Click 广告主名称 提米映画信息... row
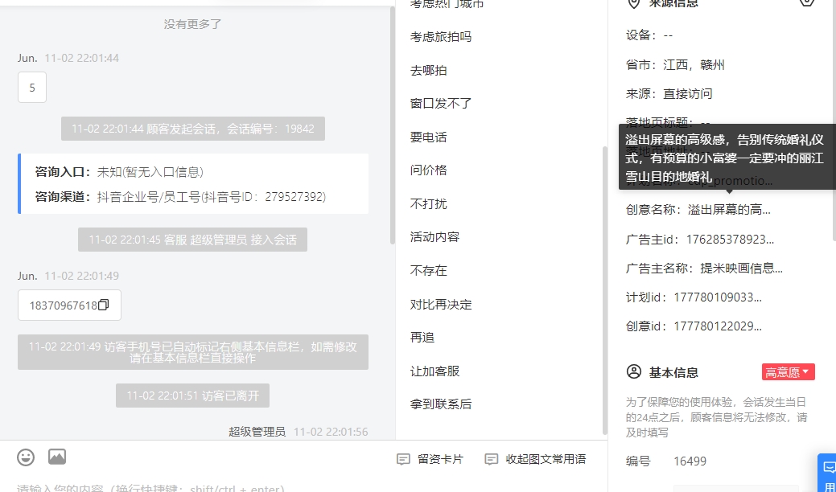Image resolution: width=836 pixels, height=492 pixels. [x=704, y=269]
